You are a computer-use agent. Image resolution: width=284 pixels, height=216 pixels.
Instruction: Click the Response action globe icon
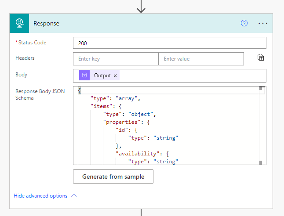[19, 23]
